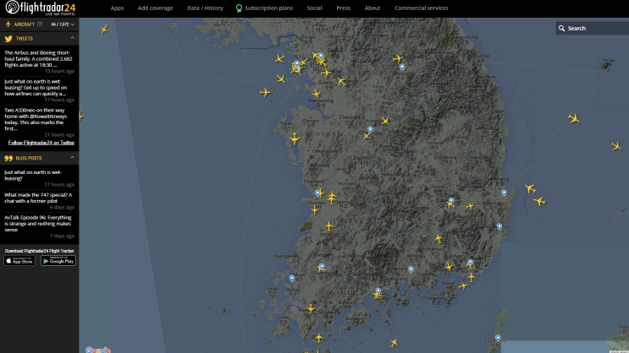
Task: Select the airplane at the map's top-left corner
Action: [104, 29]
